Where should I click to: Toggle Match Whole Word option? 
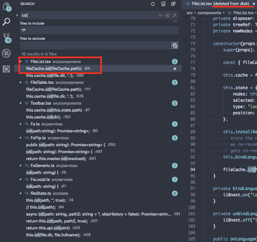point(168,15)
